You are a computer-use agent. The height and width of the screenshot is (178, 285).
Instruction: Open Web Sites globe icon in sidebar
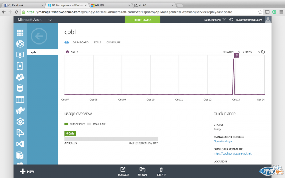(20, 44)
